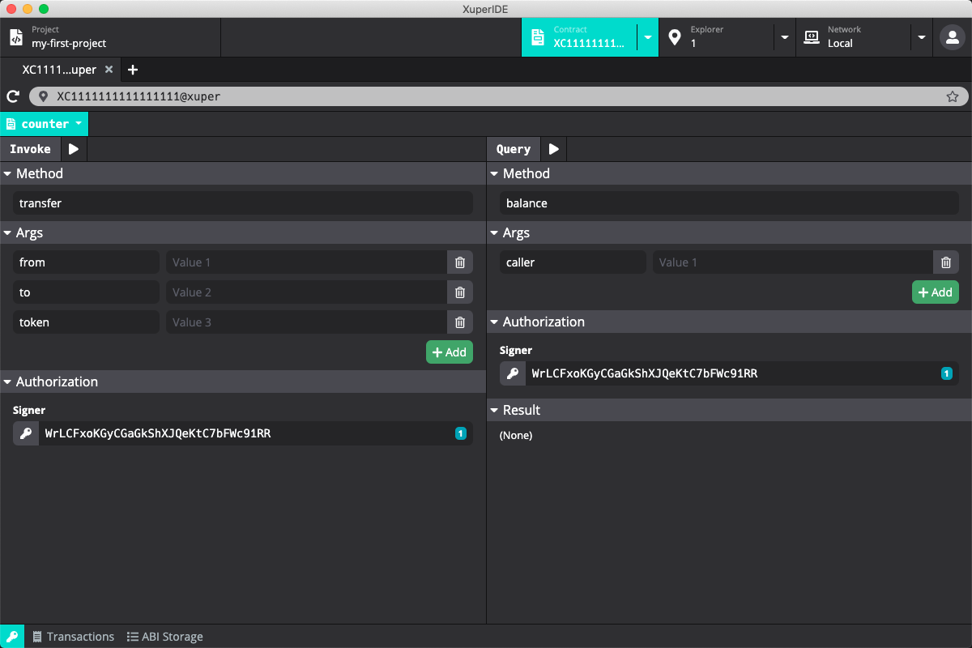Open the Contract dropdown arrow

[647, 37]
